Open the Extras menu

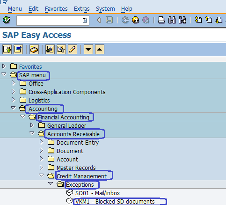[82, 9]
